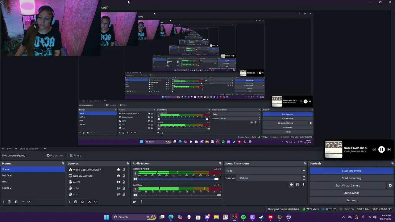Open scene filters icon in Scenes toolbar

click(16, 202)
